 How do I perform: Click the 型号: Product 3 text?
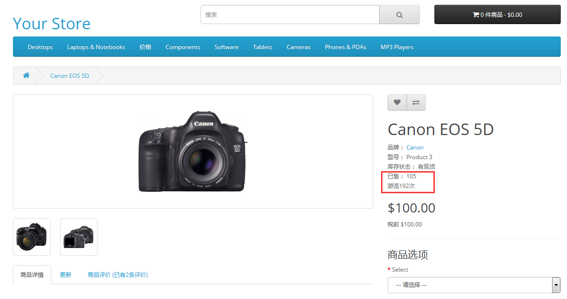[410, 157]
